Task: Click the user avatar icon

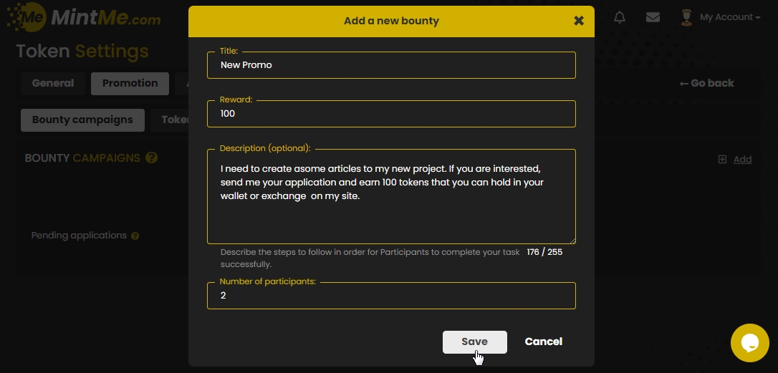Action: point(686,18)
